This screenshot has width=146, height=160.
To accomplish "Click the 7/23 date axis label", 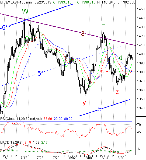I will point(40,158).
